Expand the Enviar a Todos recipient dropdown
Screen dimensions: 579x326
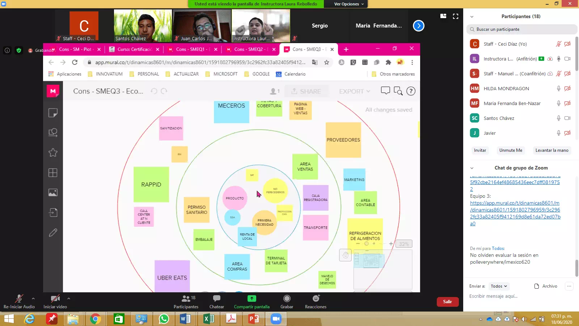tap(499, 286)
